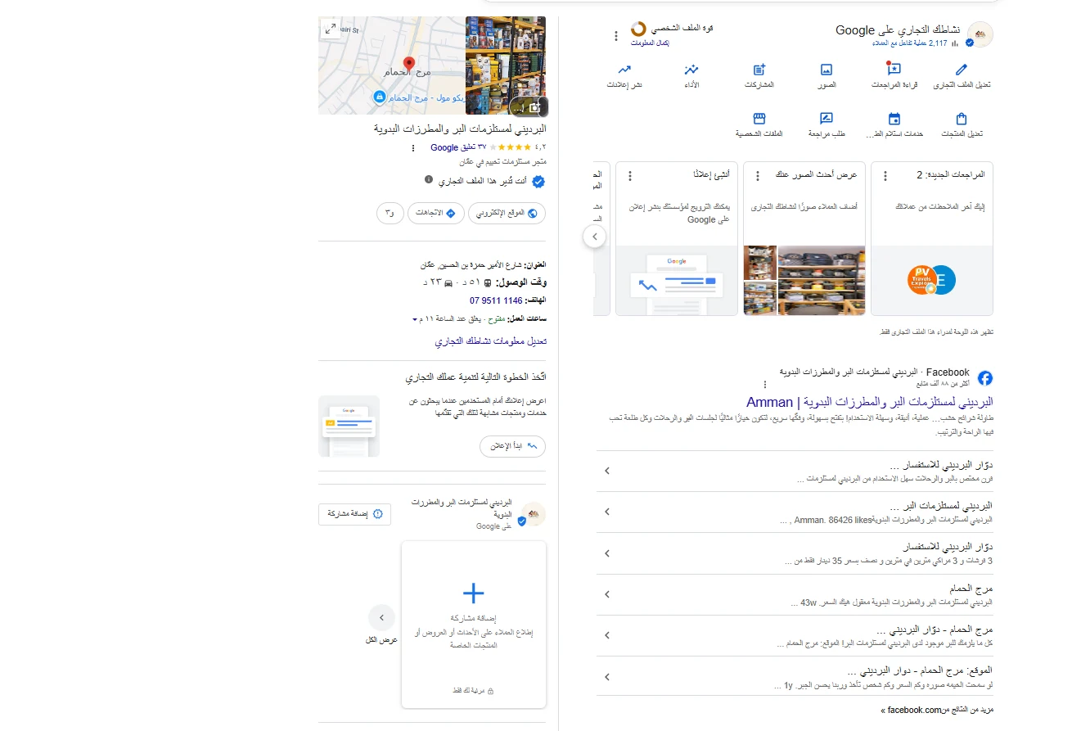Expand the map with the fullscreen arrows icon

pos(331,29)
